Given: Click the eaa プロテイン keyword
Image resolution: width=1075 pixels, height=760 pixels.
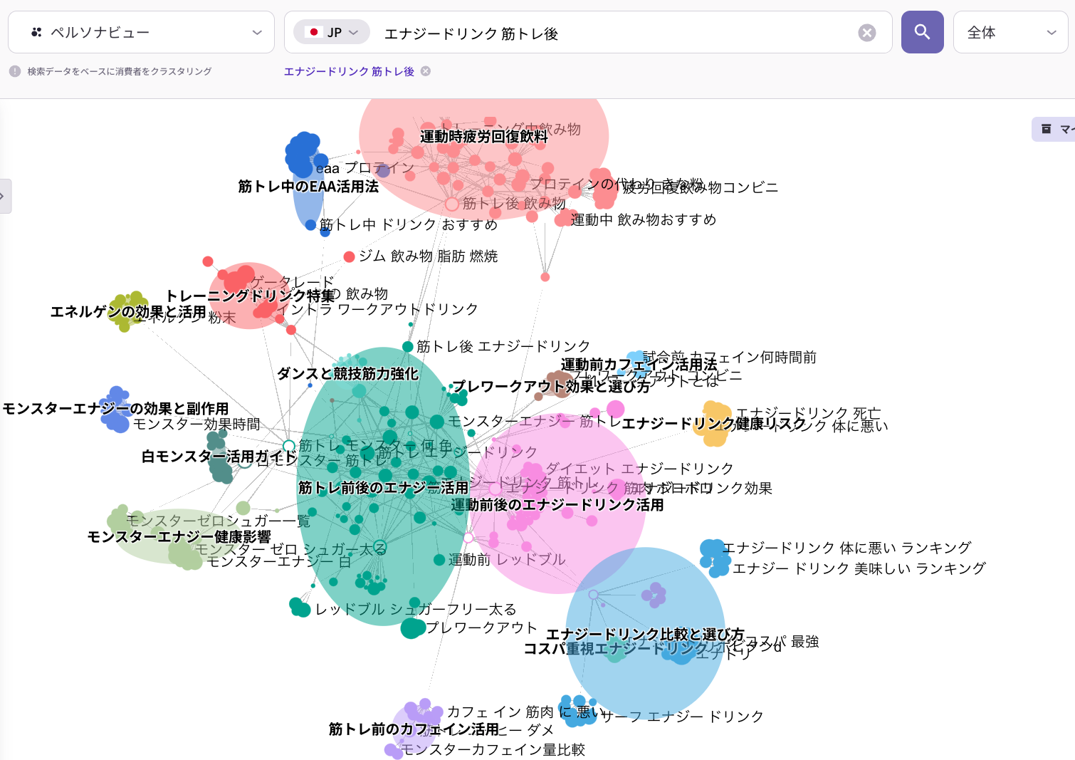Looking at the screenshot, I should click(x=365, y=168).
